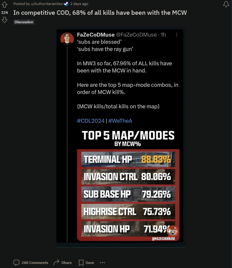Click the @FaZeCoDMuse handle in tweet

[x=136, y=35]
